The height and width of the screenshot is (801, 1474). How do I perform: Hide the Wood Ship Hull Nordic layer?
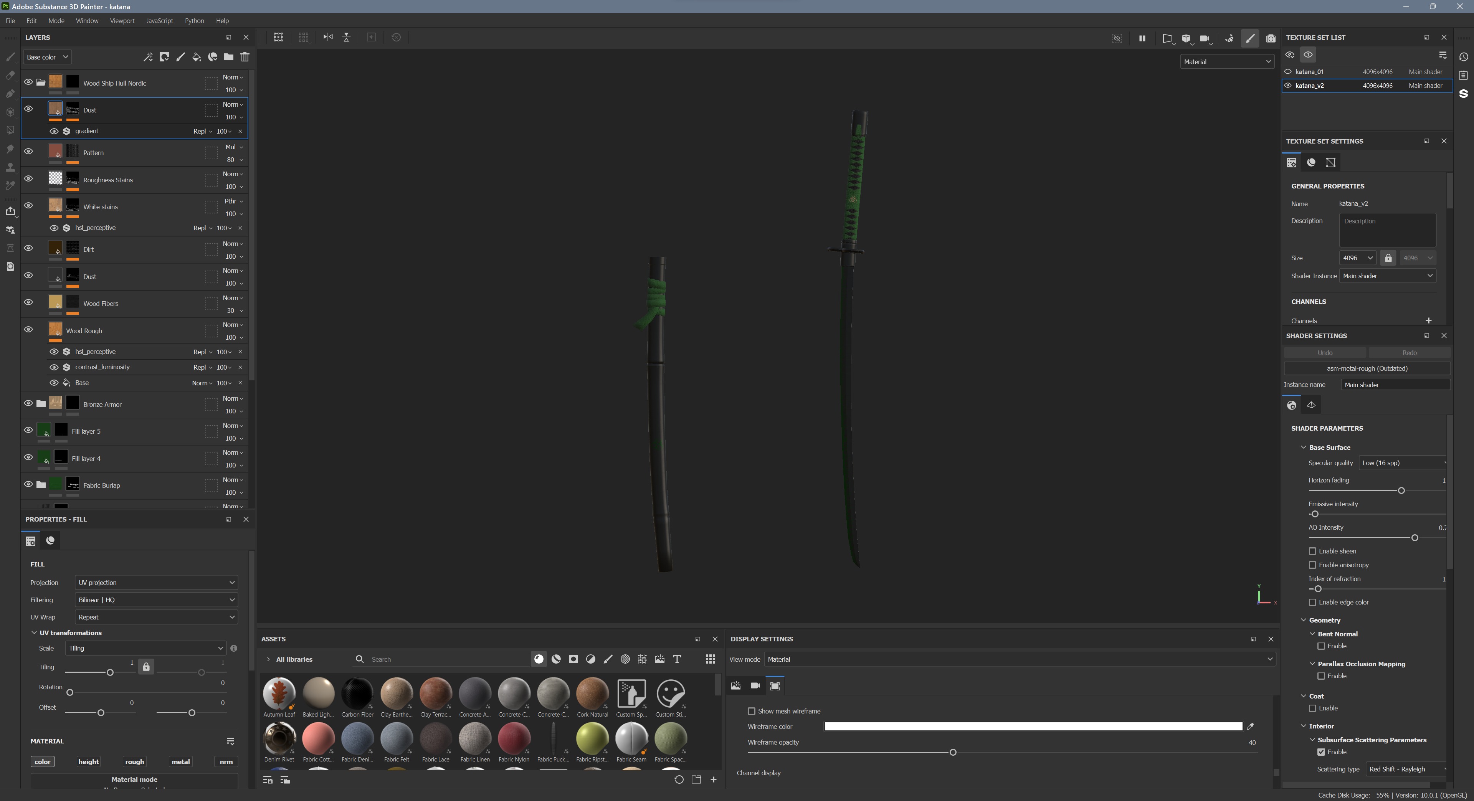pos(28,82)
